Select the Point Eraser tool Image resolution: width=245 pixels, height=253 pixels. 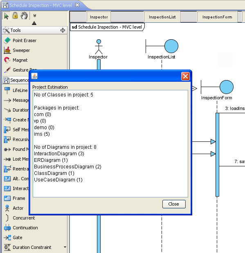point(20,40)
